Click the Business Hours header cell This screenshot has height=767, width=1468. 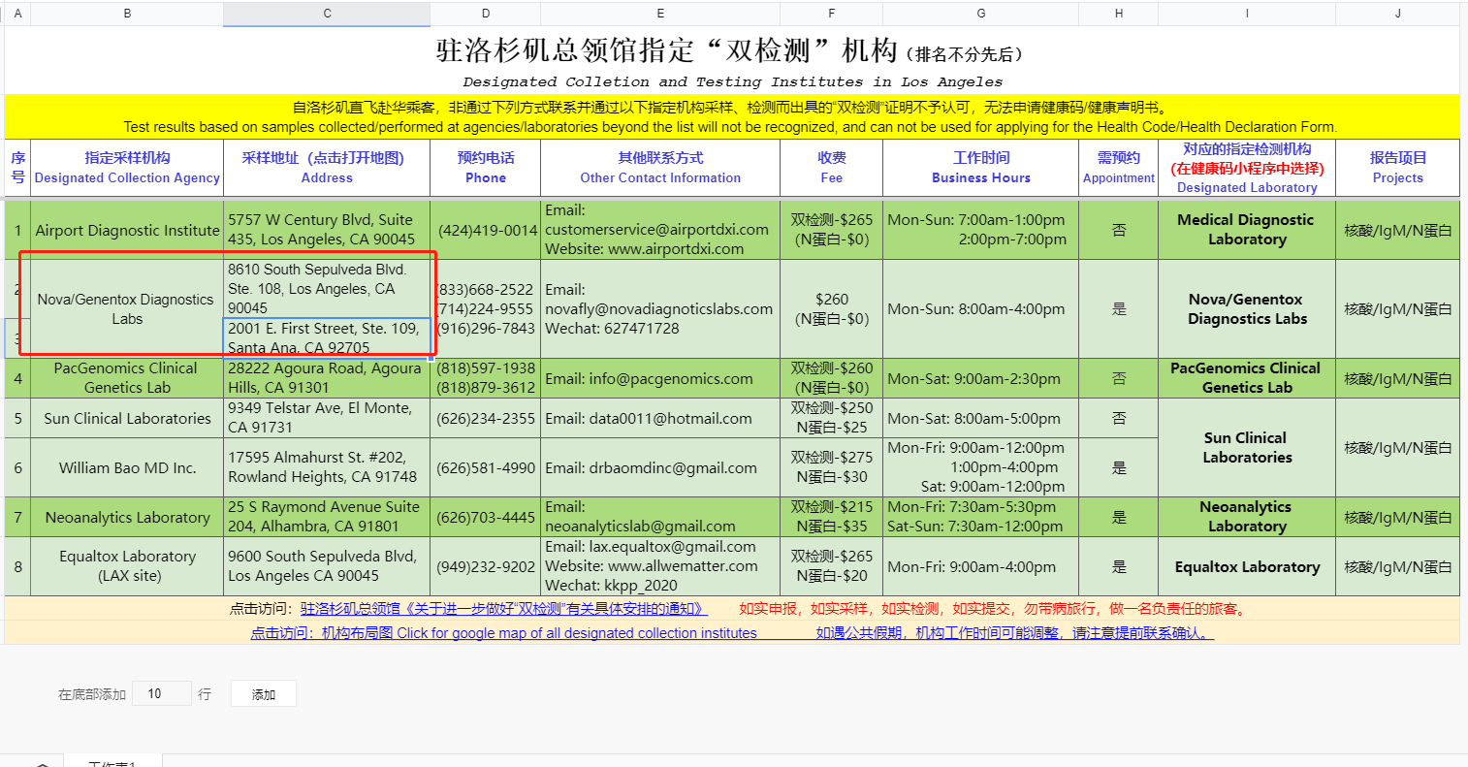981,168
